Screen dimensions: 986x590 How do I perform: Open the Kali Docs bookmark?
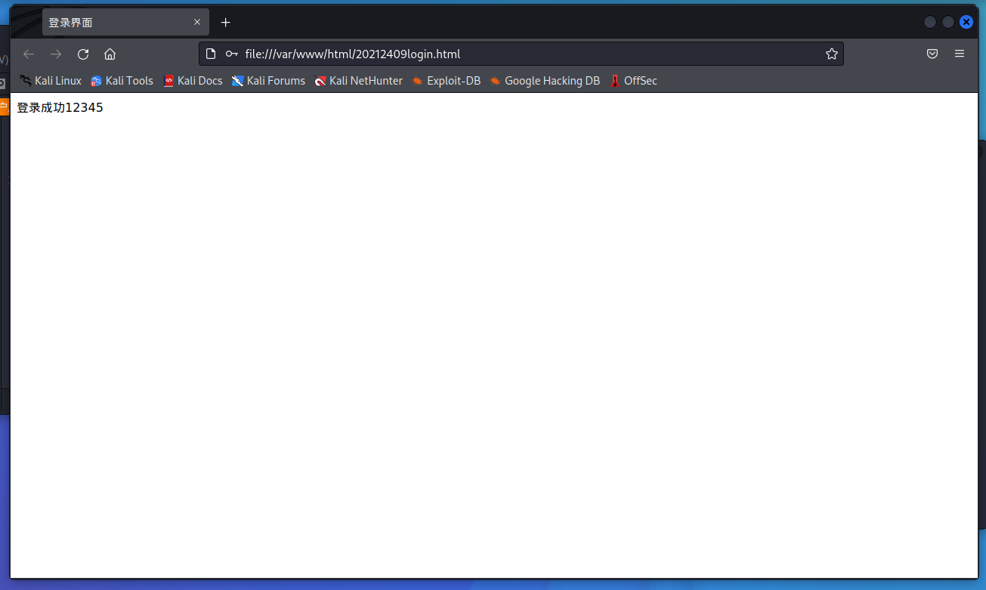[193, 81]
